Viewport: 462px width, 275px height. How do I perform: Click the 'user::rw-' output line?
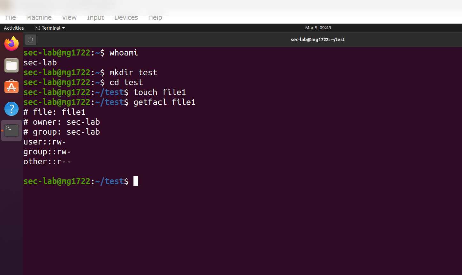[45, 142]
